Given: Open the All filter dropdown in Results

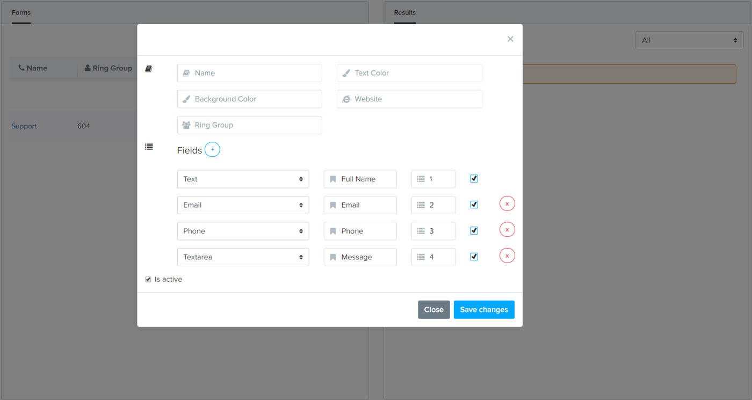Looking at the screenshot, I should tap(689, 40).
